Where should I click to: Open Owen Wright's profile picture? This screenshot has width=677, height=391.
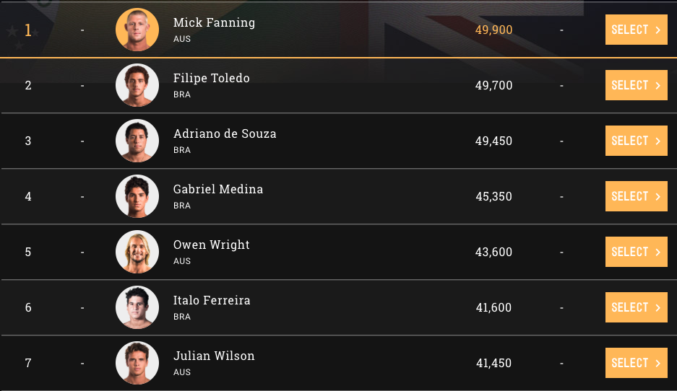137,252
